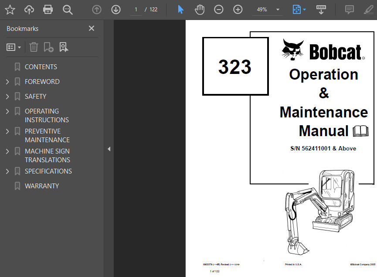Expand the SAFETY bookmark
Image resolution: width=377 pixels, height=277 pixels.
[7, 97]
